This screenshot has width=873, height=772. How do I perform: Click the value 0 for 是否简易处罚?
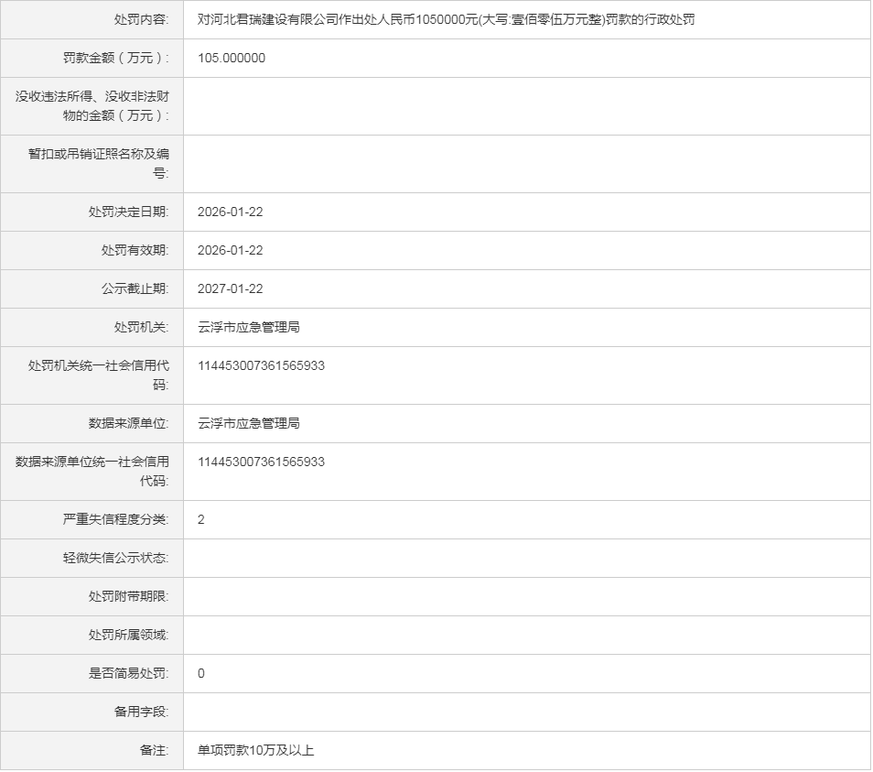pos(201,673)
